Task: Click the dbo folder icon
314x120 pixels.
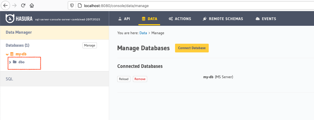Action: click(15, 62)
